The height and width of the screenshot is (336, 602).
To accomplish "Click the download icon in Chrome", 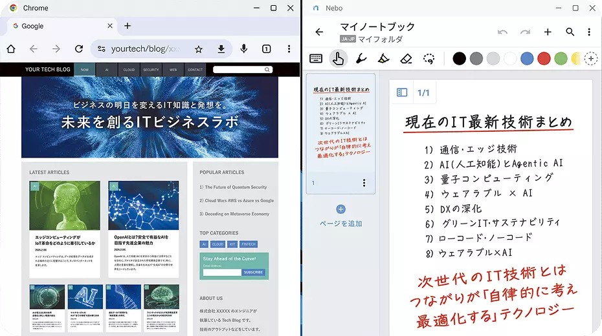I will point(221,49).
